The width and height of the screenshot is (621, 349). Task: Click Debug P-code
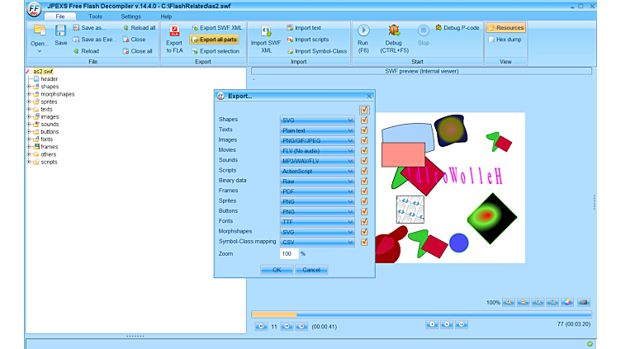457,28
